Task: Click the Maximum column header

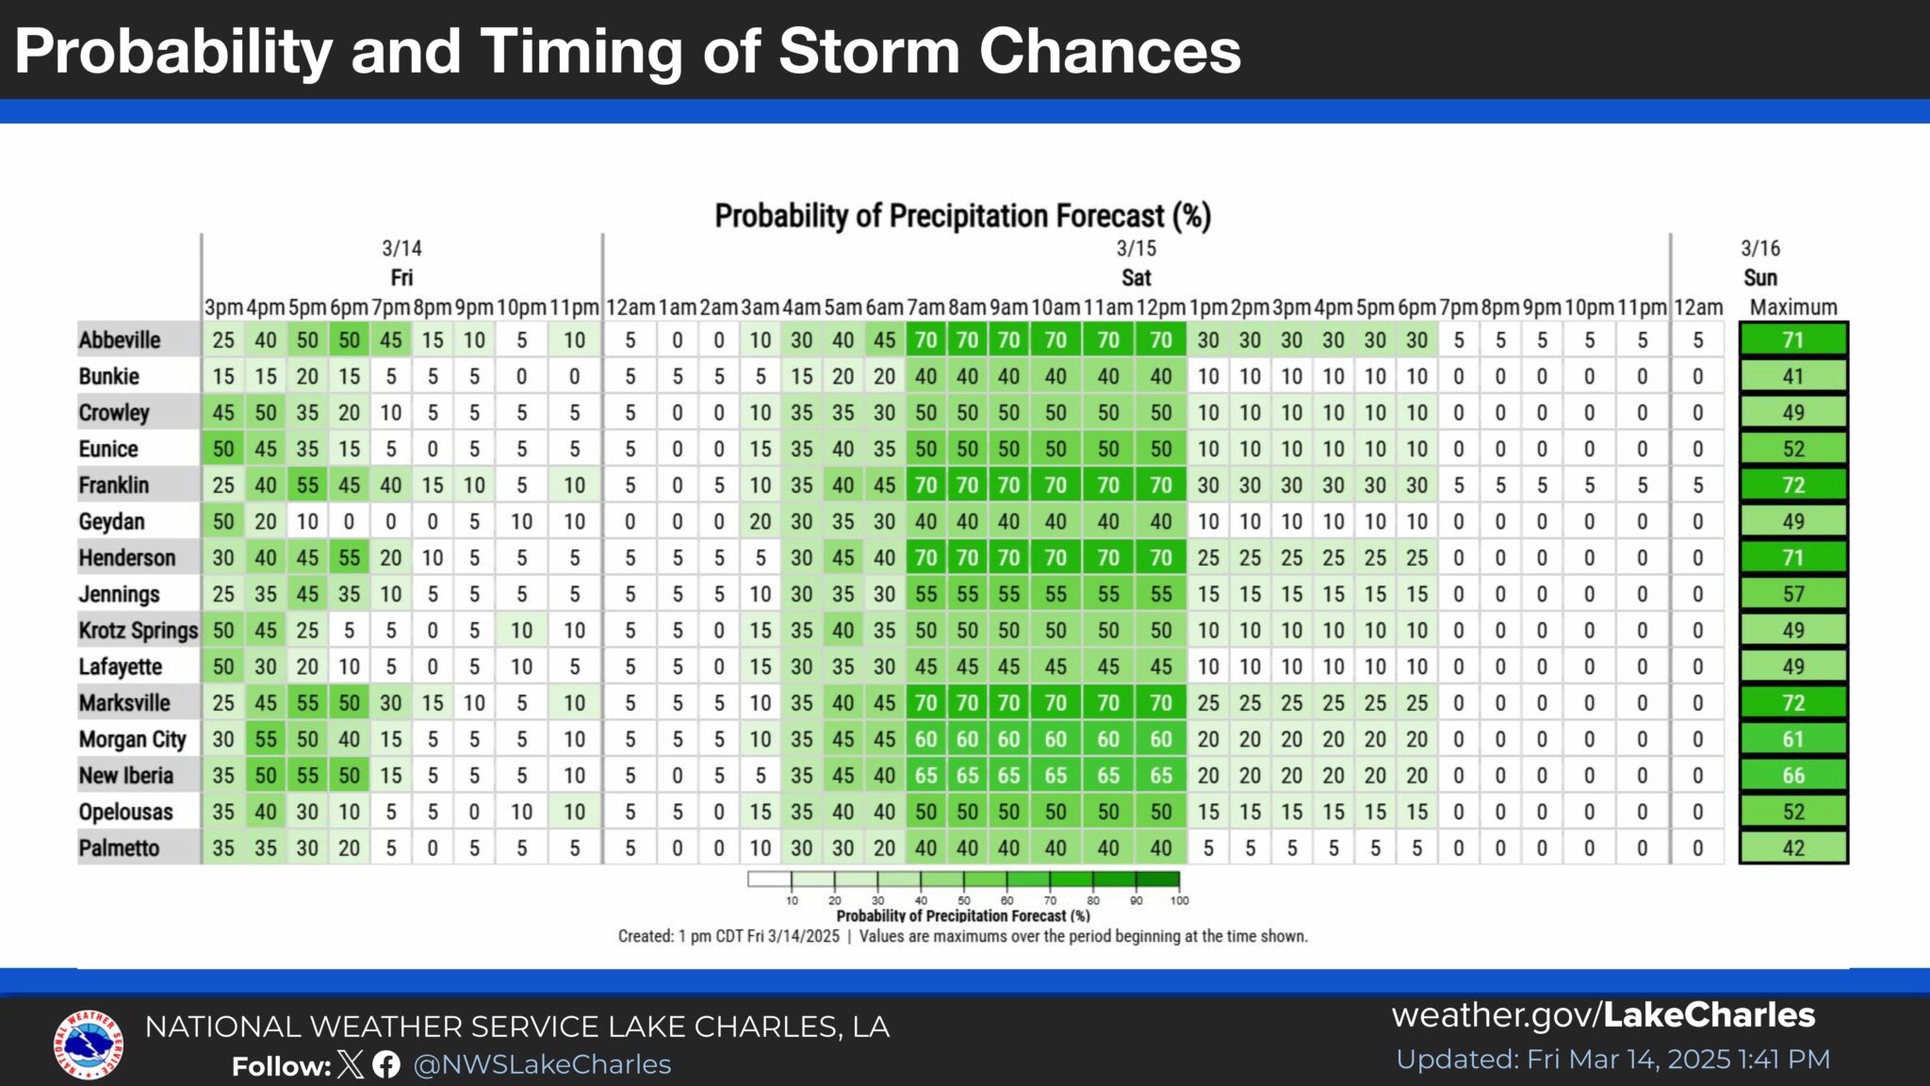Action: (x=1792, y=307)
